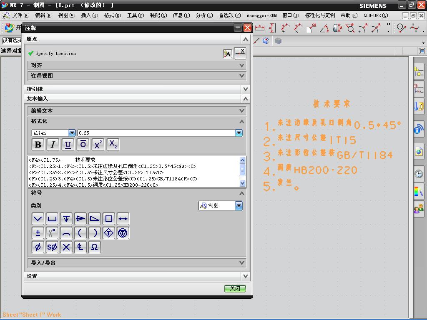
Task: Open the Internet Explorer sidebar tab
Action: [419, 151]
